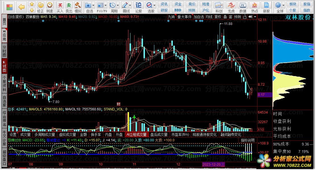Open the 模拟 simulated trading gavel icon

pos(78,7)
